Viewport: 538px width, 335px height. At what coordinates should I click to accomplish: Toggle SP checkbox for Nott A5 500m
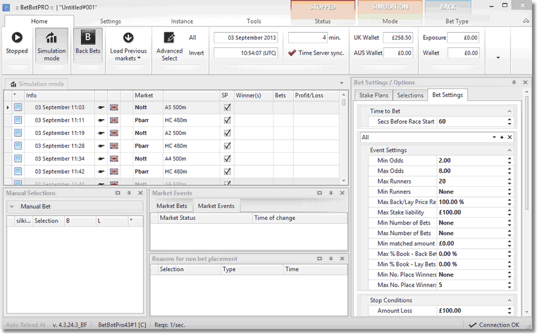pyautogui.click(x=227, y=107)
